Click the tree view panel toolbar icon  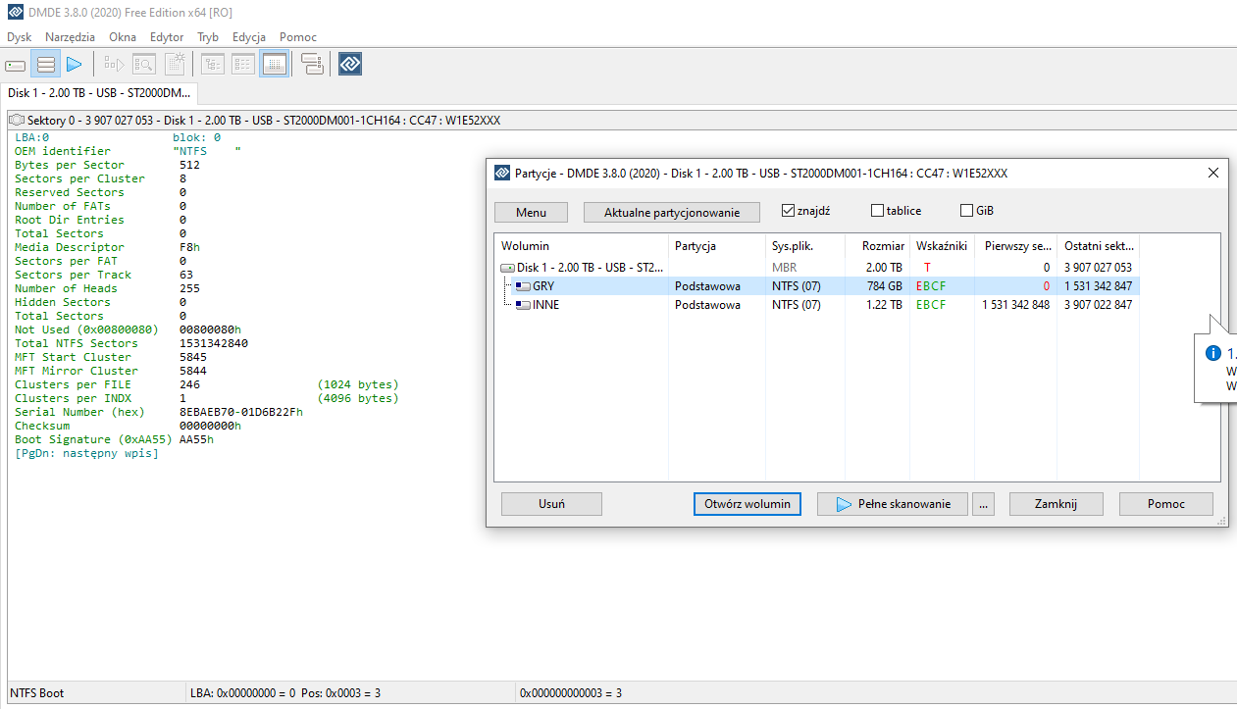tap(213, 65)
